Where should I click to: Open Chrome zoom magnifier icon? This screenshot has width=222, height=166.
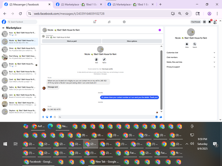(x=180, y=14)
